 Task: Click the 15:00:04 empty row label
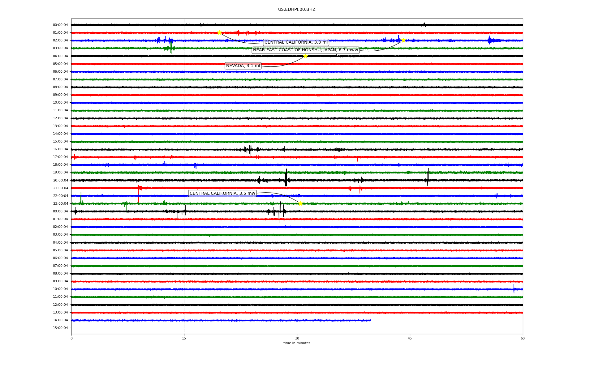60,328
